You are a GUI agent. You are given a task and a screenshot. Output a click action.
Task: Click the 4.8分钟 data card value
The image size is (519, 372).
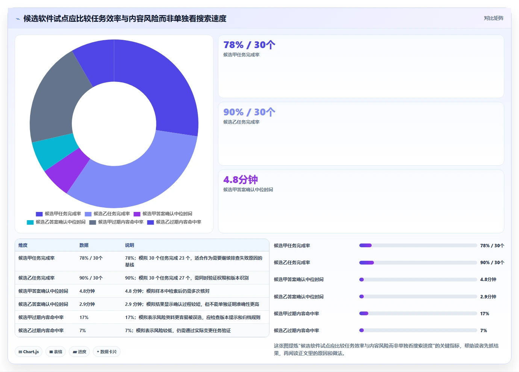241,180
